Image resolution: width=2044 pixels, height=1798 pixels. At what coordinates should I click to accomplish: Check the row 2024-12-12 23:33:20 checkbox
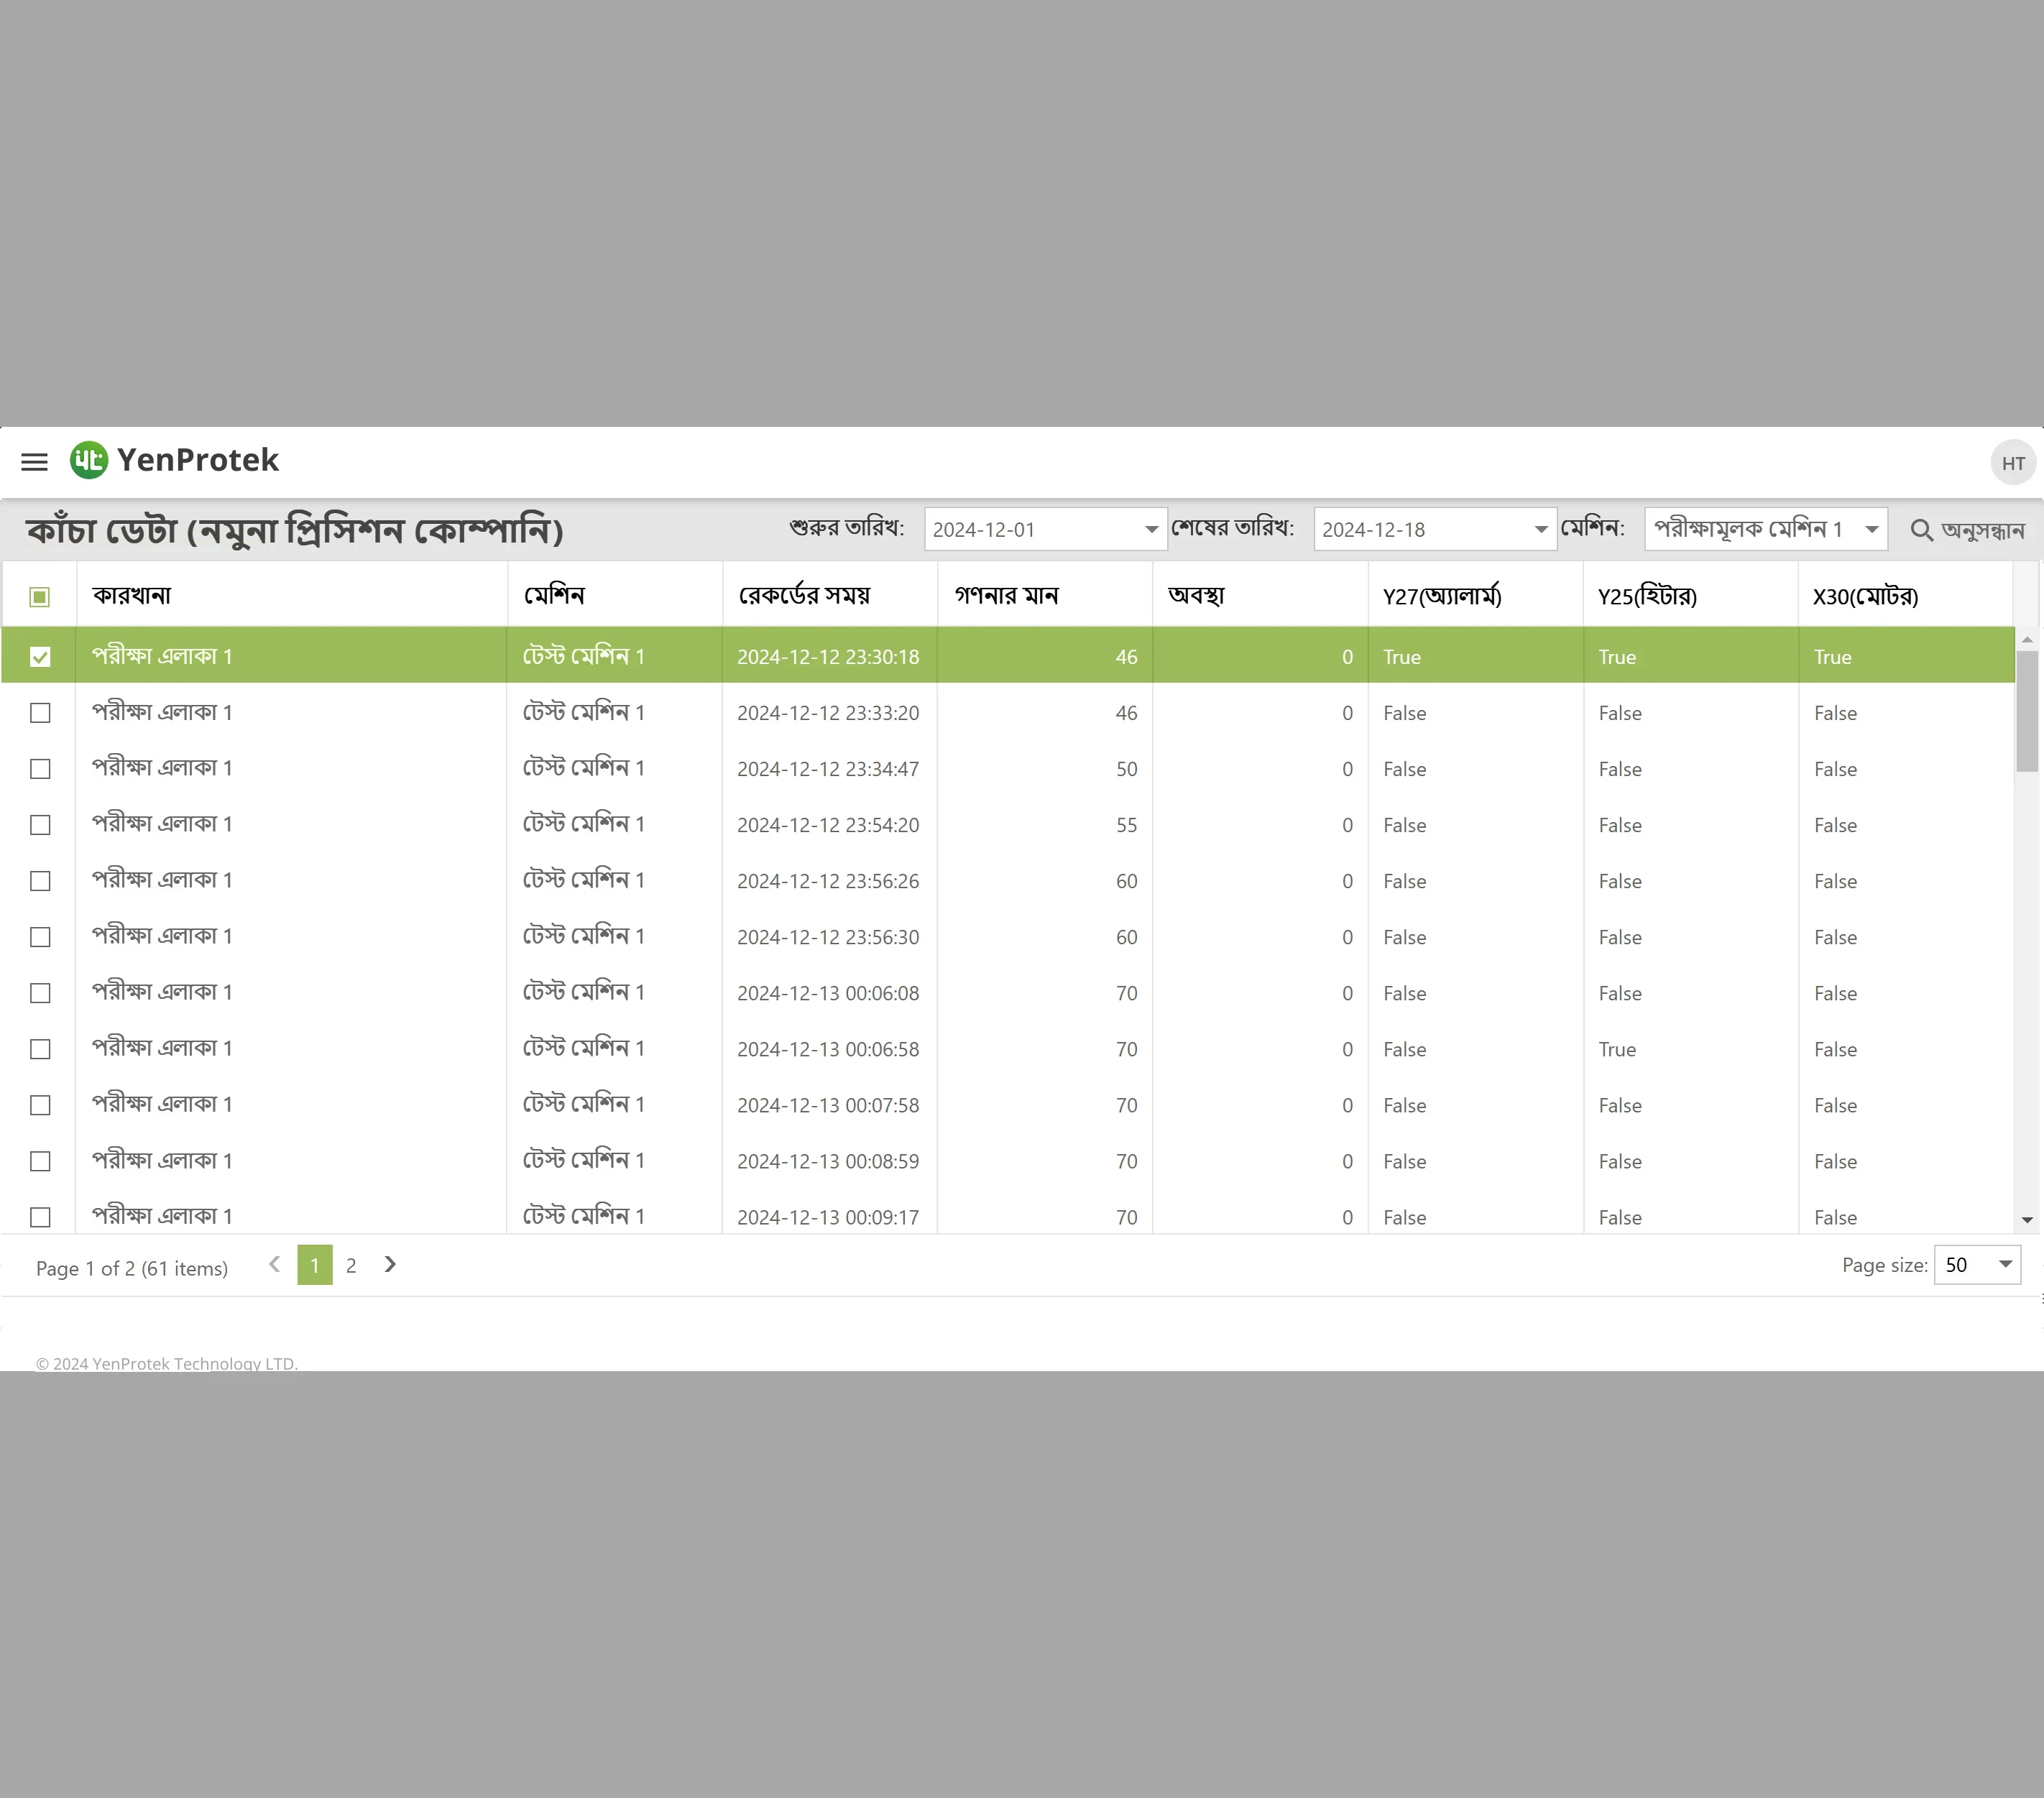[x=40, y=713]
